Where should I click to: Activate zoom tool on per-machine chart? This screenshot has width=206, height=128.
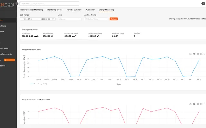click(194, 104)
